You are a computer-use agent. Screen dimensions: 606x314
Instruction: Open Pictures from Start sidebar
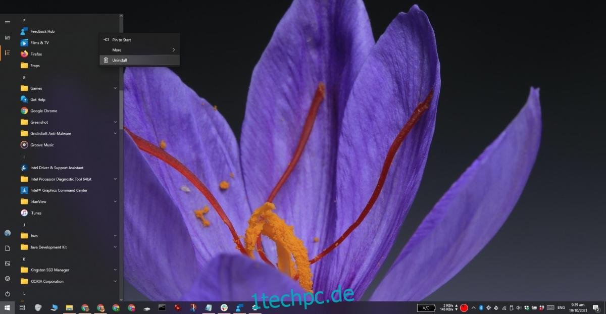click(8, 264)
